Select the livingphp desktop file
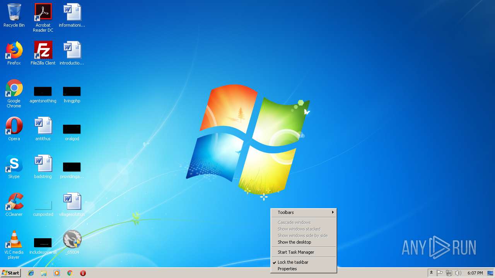This screenshot has width=495, height=278. [x=72, y=95]
